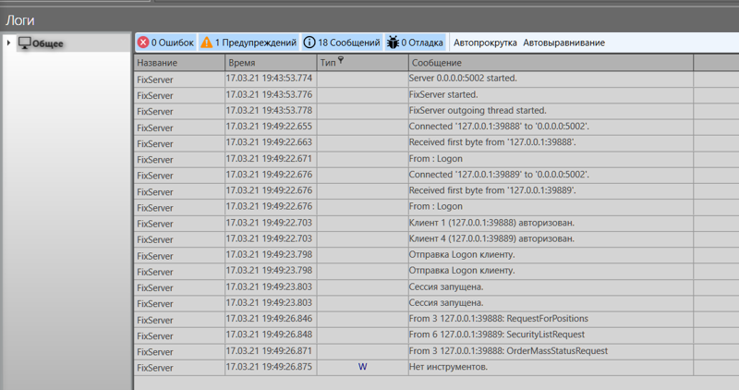Click the W type marker in last row

pyautogui.click(x=362, y=367)
